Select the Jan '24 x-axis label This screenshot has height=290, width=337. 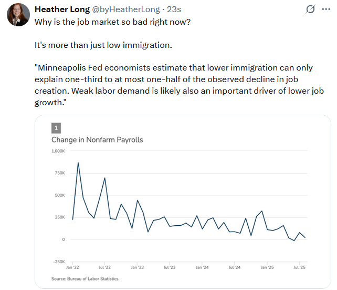[x=203, y=267]
